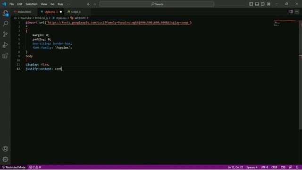The image size is (302, 170).
Task: Click line number 12 in gutter
Action: pos(18,69)
